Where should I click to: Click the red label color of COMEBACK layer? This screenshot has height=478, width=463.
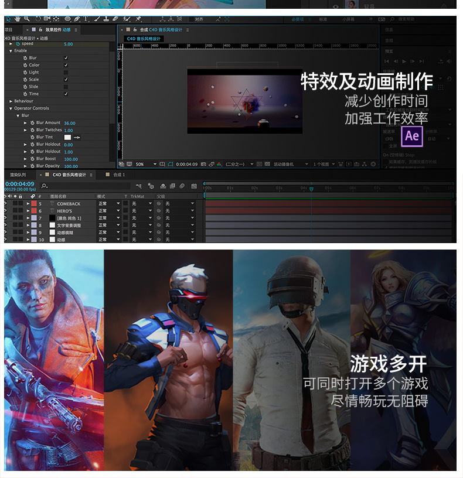point(34,203)
